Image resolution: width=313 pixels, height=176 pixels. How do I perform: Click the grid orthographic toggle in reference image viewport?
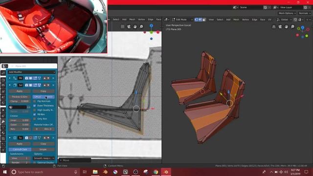[123, 27]
